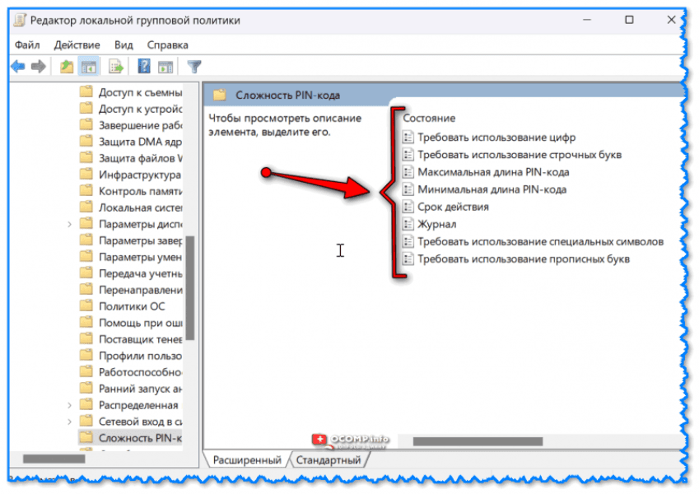Screen dimensions: 699x494
Task: Expand the "Параметры дисп" tree folder
Action: click(x=69, y=224)
